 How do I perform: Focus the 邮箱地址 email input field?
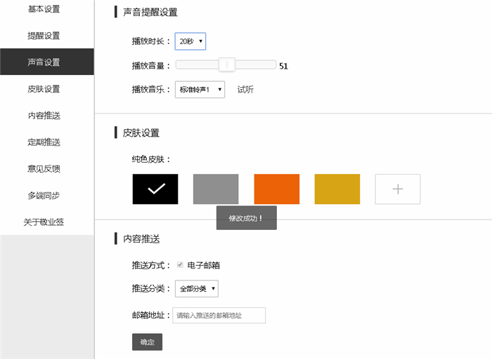pos(219,316)
